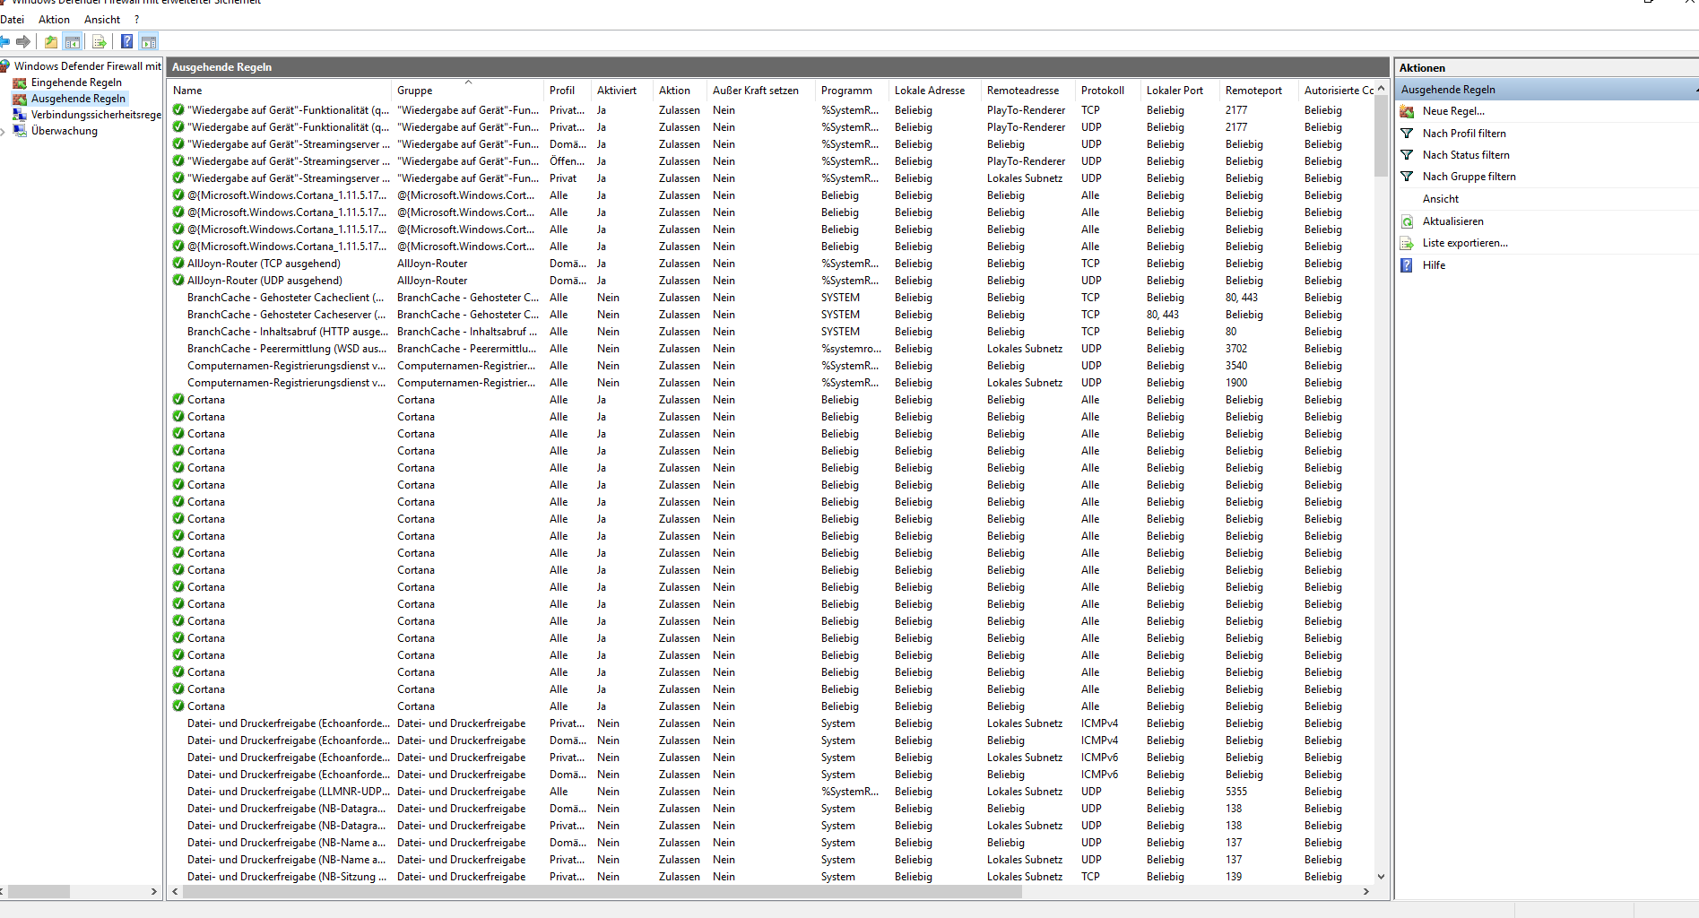Select Eingehende Regeln in the tree
This screenshot has width=1699, height=918.
pyautogui.click(x=76, y=82)
